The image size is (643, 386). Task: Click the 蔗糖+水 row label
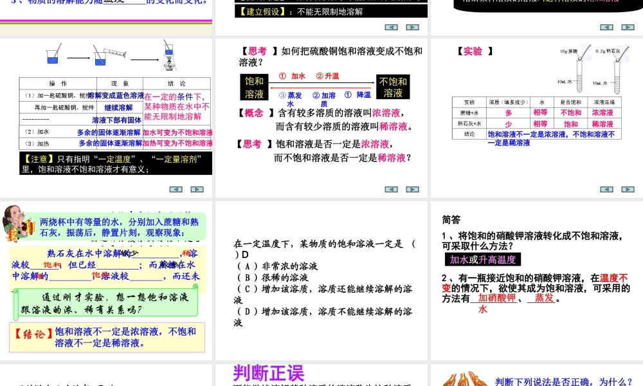(469, 113)
